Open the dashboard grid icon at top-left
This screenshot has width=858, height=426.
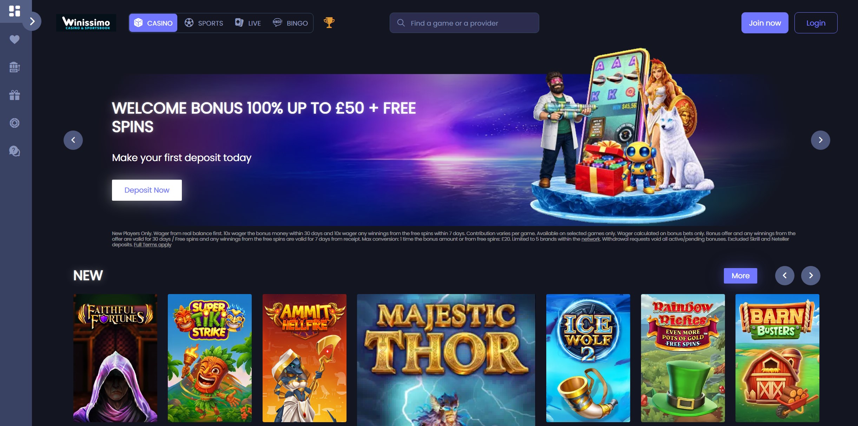coord(14,11)
